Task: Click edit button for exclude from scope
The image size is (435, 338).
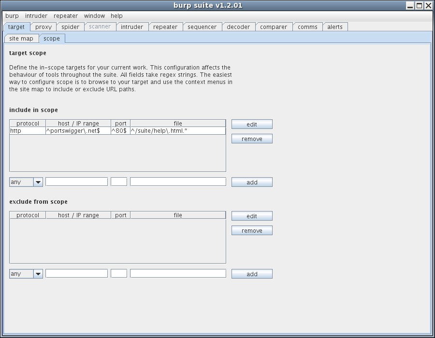Action: pos(252,216)
